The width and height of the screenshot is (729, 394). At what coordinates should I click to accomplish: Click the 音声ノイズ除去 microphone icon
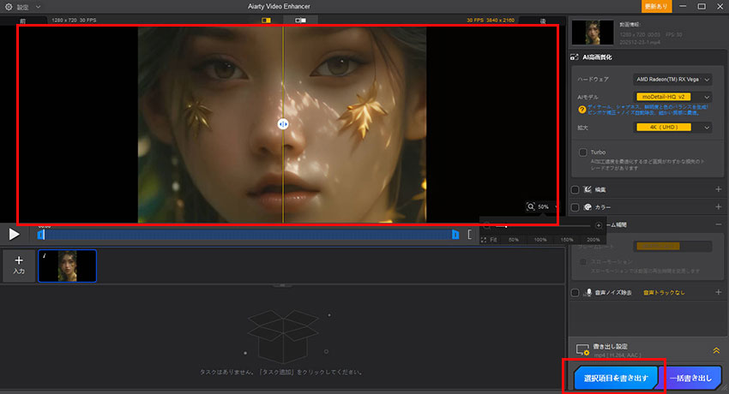(x=588, y=292)
